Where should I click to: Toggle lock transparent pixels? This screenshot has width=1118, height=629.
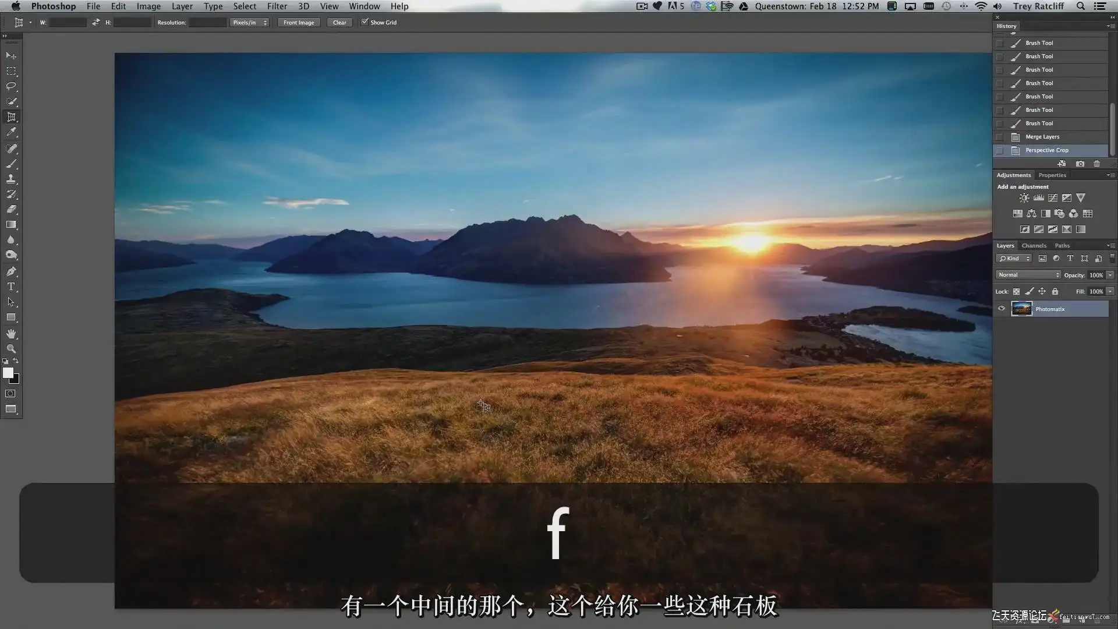tap(1016, 291)
